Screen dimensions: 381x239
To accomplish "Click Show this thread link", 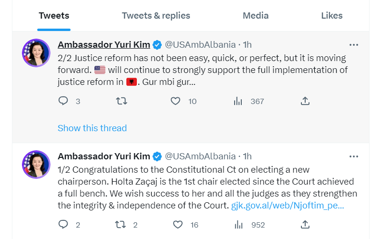I will click(x=92, y=128).
